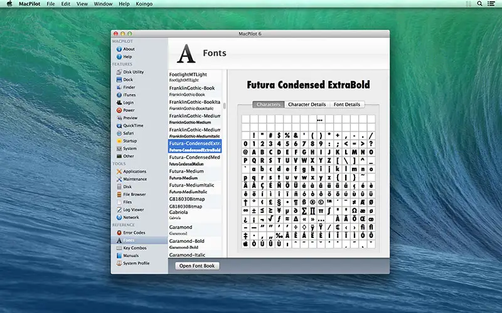Click the Maintenance wrench icon
The width and height of the screenshot is (502, 313).
(119, 179)
